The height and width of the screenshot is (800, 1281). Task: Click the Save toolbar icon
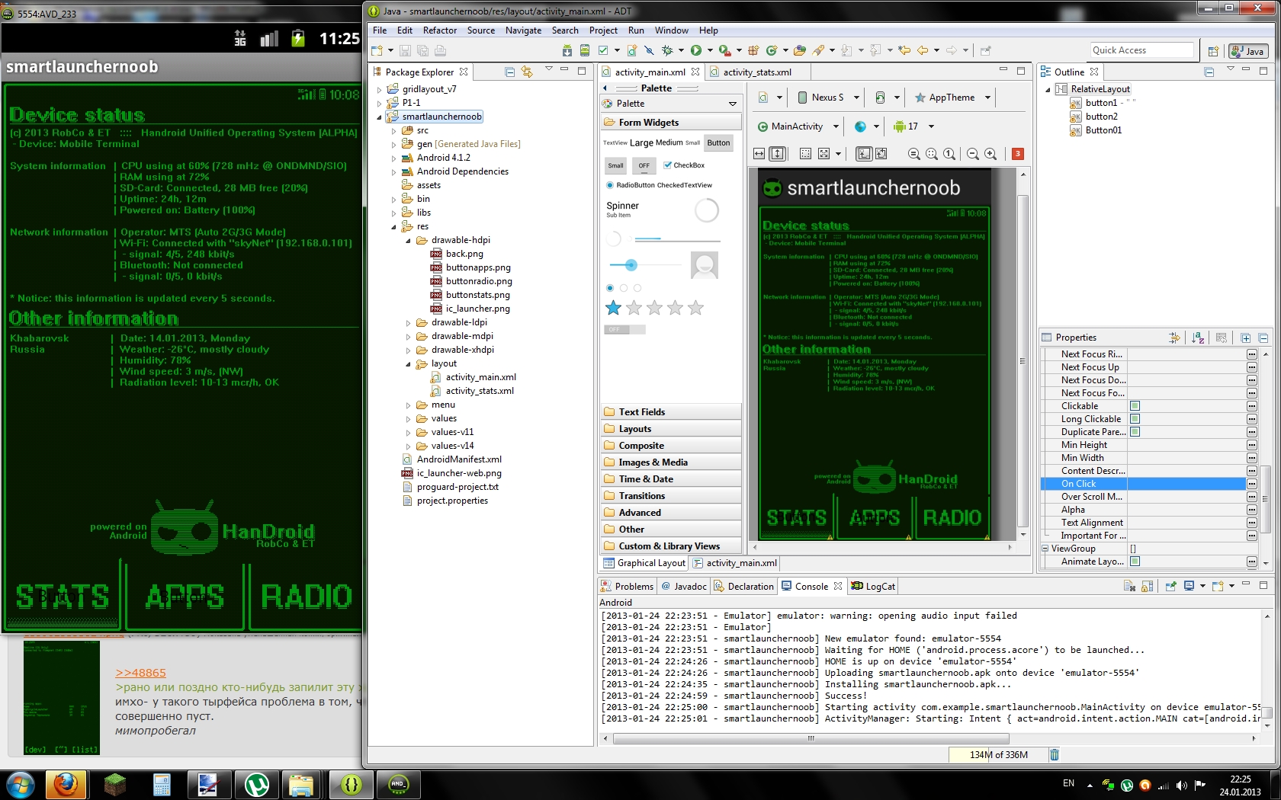pyautogui.click(x=405, y=51)
